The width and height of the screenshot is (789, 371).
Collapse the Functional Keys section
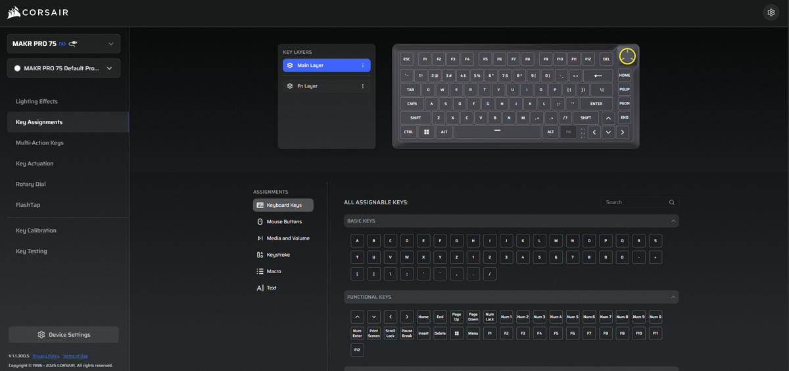673,297
